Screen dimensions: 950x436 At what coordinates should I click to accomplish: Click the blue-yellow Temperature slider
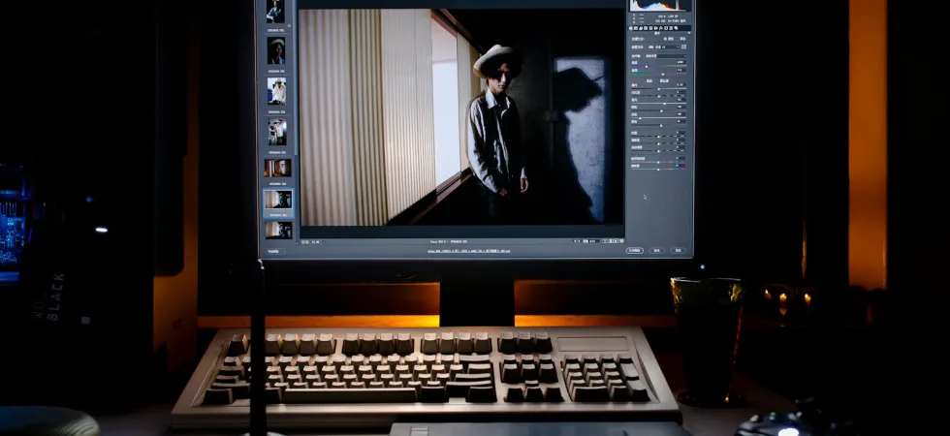coord(658,66)
